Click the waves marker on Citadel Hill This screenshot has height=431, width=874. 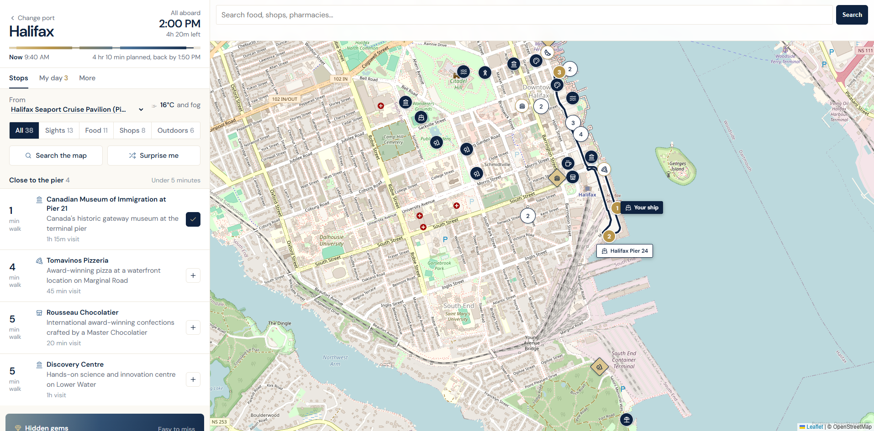(463, 72)
